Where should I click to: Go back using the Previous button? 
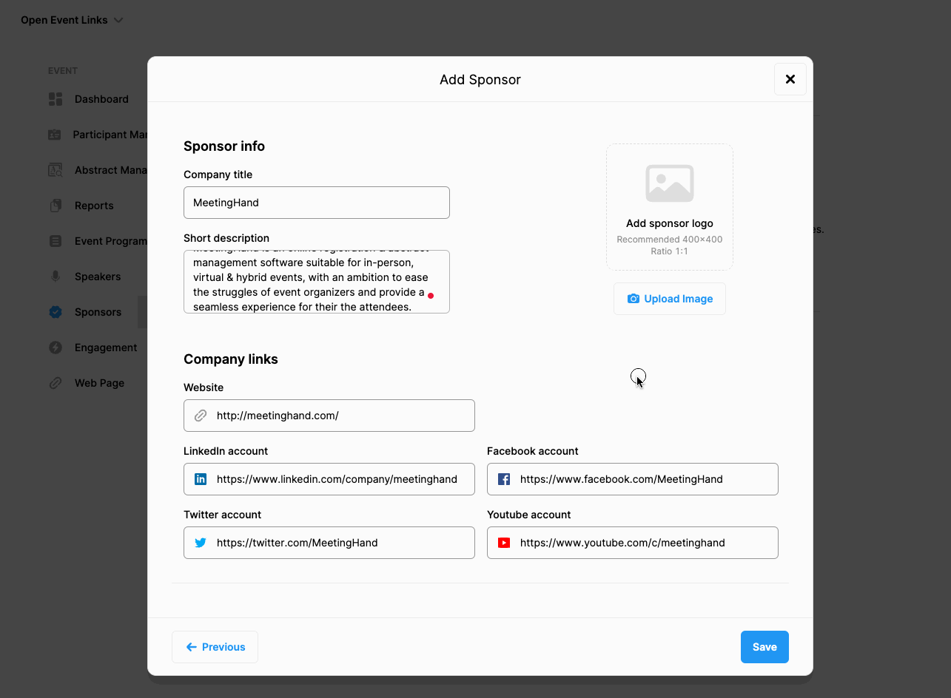[215, 647]
